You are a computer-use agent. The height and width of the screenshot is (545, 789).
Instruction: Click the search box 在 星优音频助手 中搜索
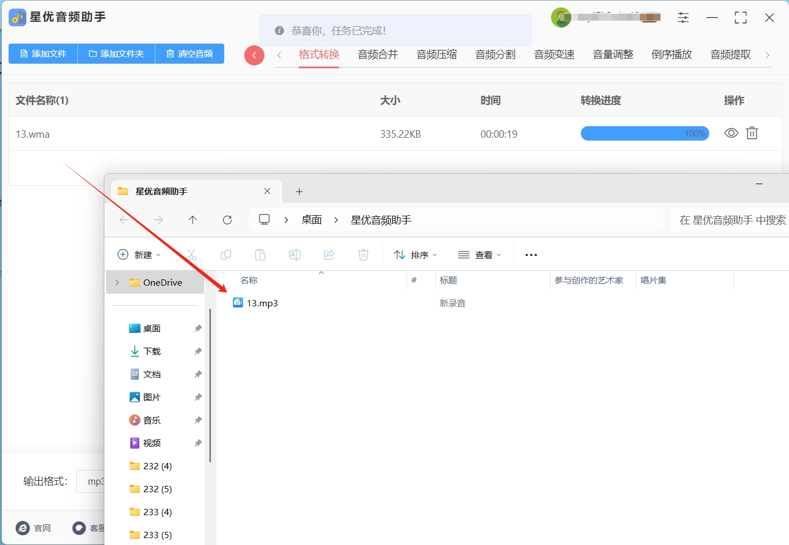click(729, 220)
